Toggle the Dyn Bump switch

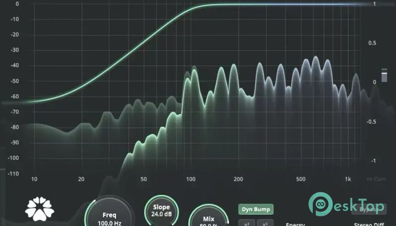tap(255, 209)
